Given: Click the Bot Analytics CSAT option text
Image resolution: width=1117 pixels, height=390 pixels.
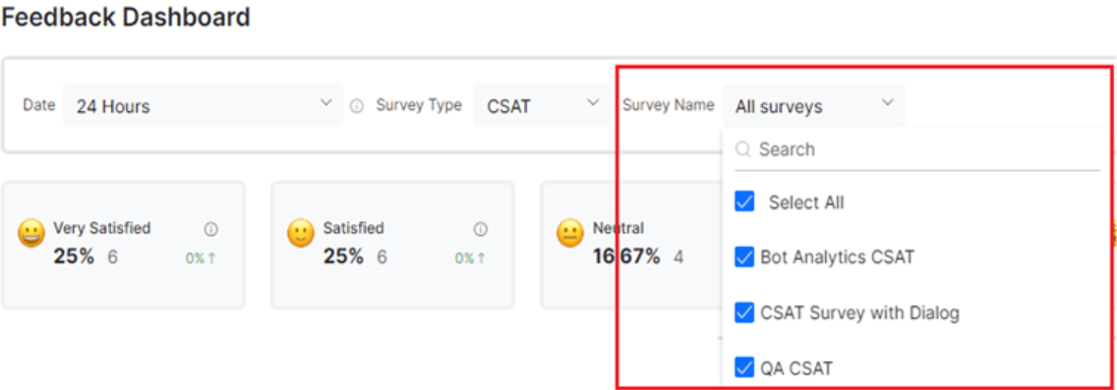Looking at the screenshot, I should [x=837, y=257].
